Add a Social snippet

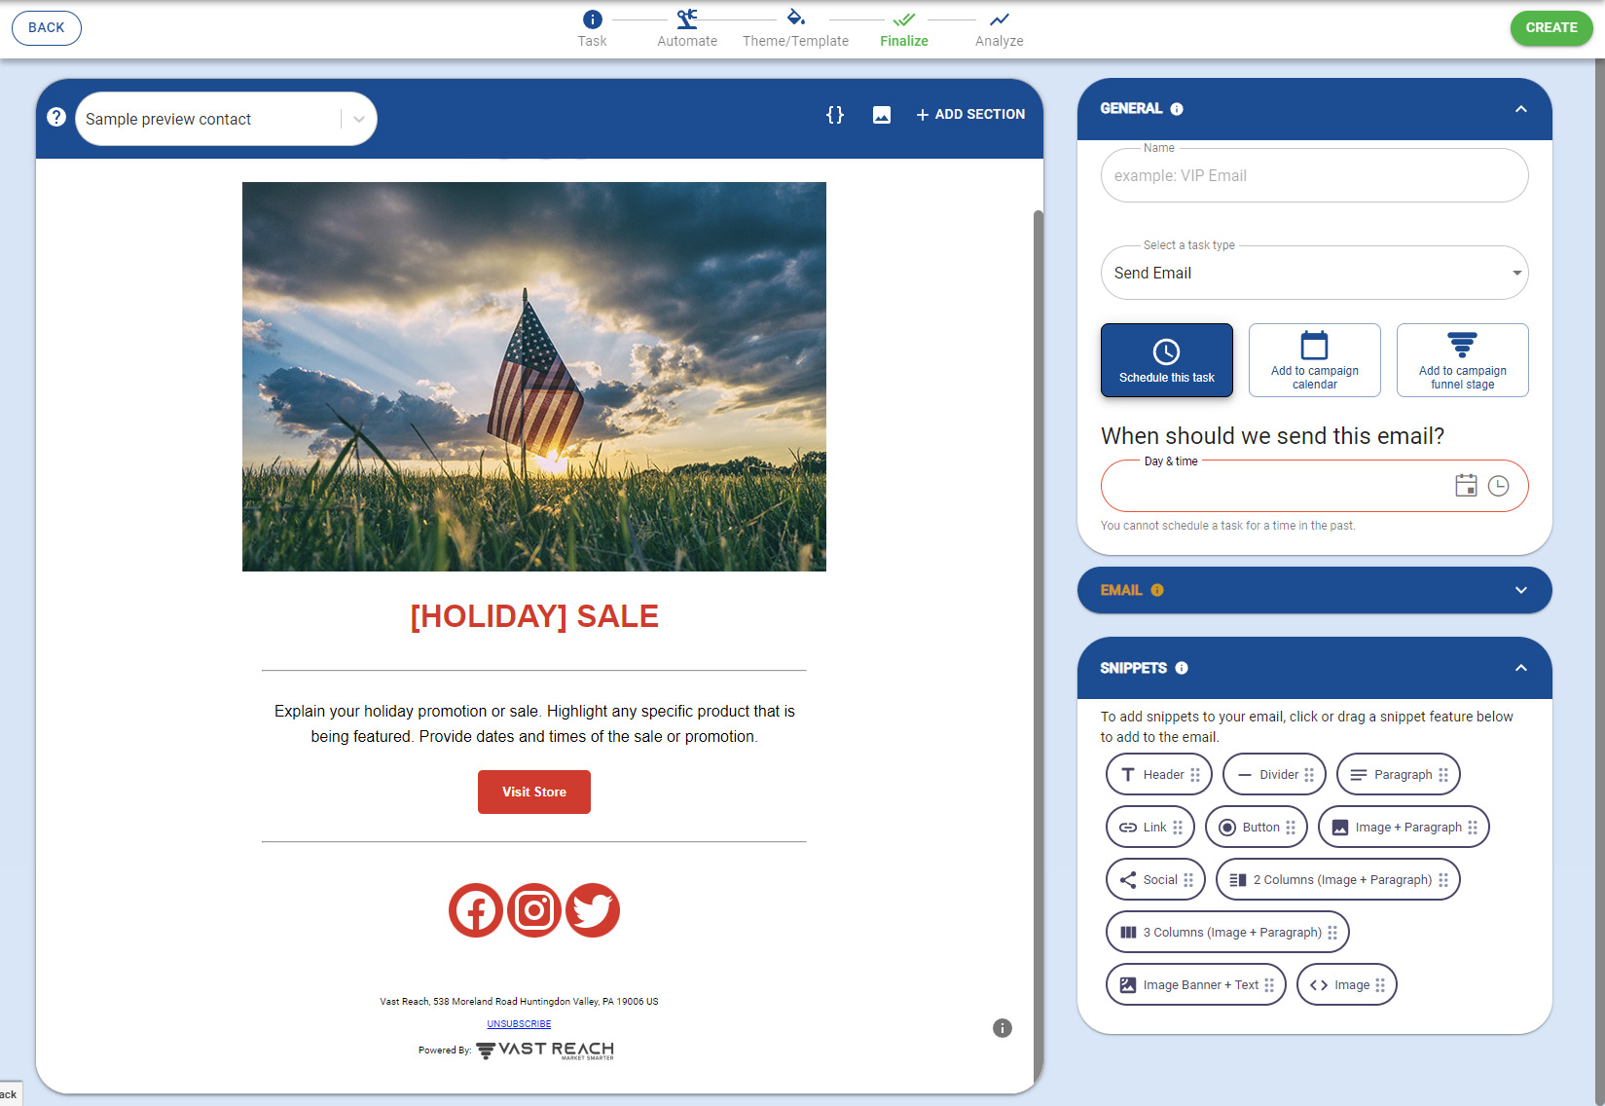click(1156, 880)
